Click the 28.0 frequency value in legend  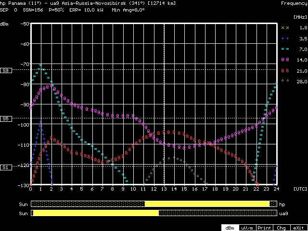coord(302,81)
